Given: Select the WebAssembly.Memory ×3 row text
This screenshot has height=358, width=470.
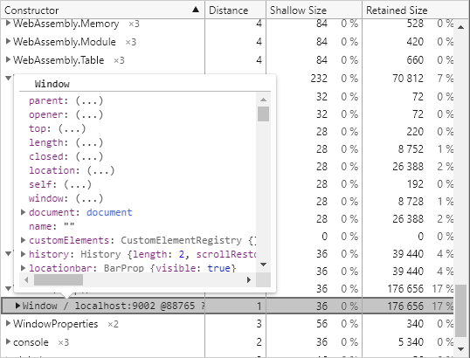Looking at the screenshot, I should pos(76,24).
